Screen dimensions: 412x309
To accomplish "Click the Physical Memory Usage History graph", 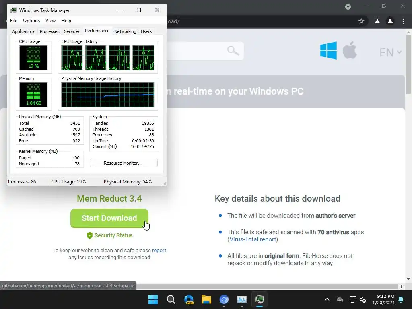I will point(108,95).
